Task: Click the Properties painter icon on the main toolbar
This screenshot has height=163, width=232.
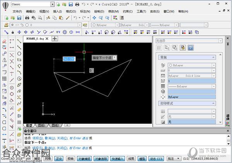Action: tap(68, 18)
